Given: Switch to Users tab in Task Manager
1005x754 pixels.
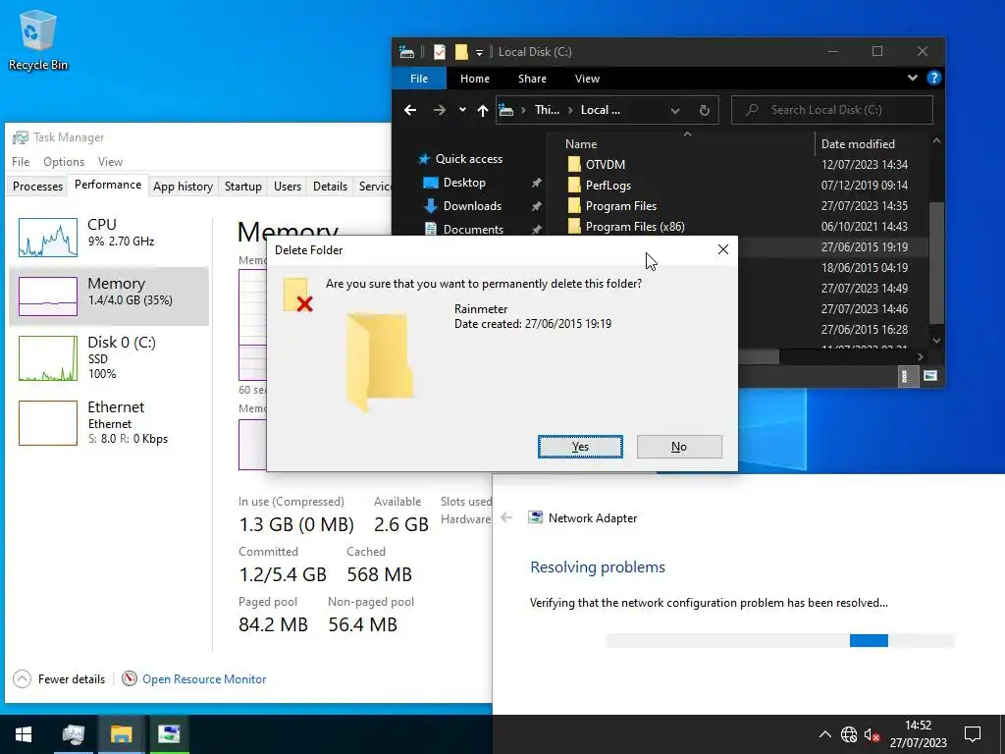Looking at the screenshot, I should click(x=288, y=187).
